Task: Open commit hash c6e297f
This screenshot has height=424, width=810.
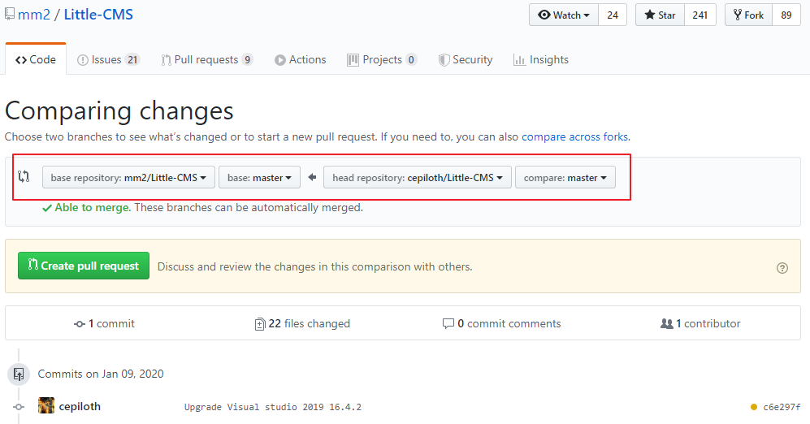Action: click(x=782, y=407)
